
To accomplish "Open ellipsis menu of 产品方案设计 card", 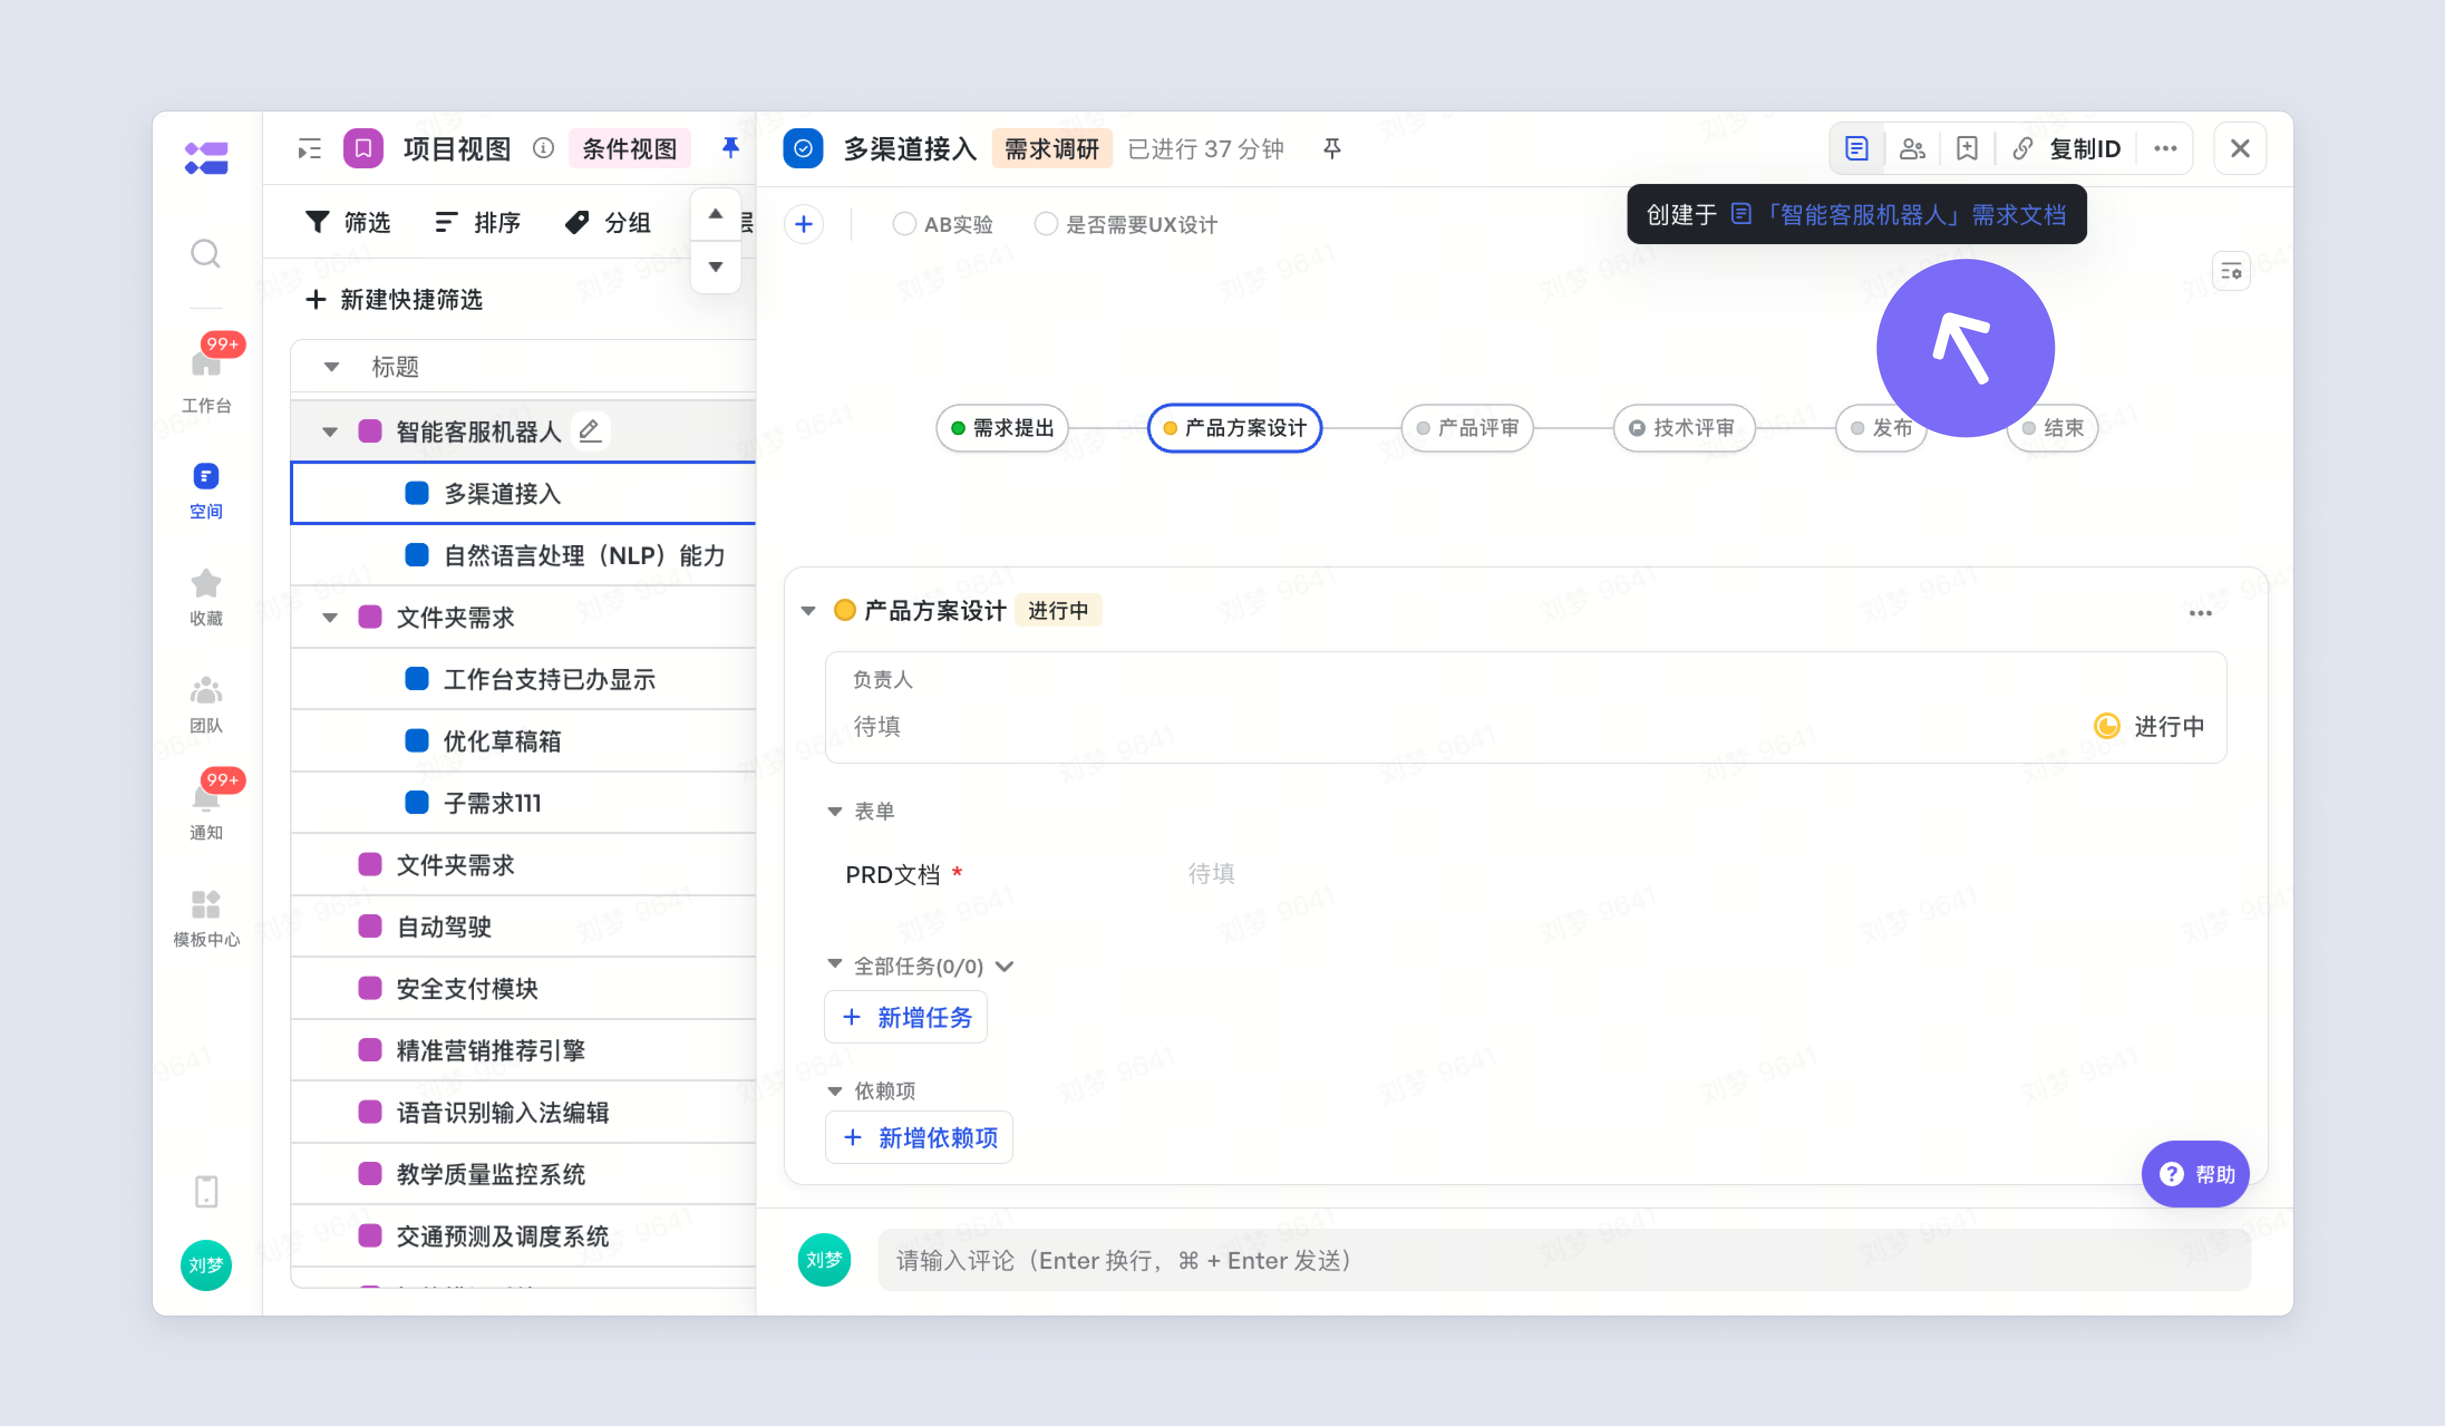I will point(2200,613).
